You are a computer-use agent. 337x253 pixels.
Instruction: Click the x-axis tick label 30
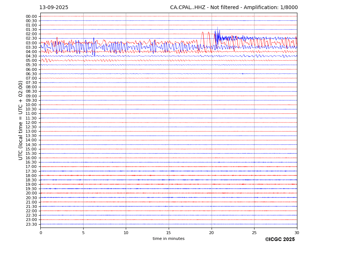[297, 233]
